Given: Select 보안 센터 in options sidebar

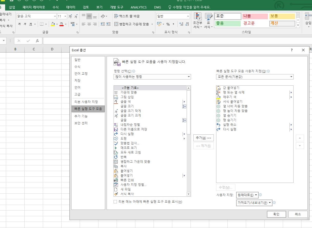Looking at the screenshot, I should [x=88, y=123].
